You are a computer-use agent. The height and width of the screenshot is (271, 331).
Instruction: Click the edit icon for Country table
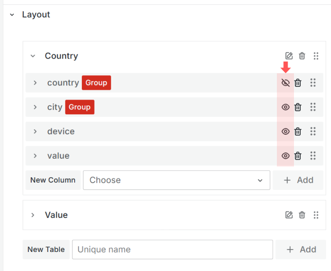[289, 56]
